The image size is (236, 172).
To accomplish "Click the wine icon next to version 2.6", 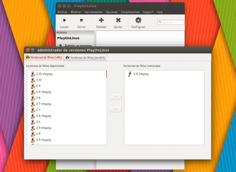I will tap(33, 122).
